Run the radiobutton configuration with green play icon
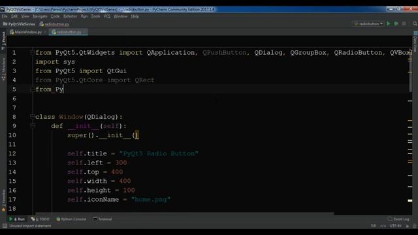 tap(389, 23)
